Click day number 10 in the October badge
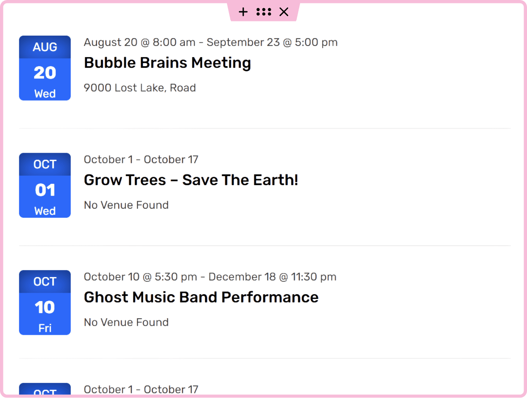Screen dimensions: 527x399 [x=45, y=307]
